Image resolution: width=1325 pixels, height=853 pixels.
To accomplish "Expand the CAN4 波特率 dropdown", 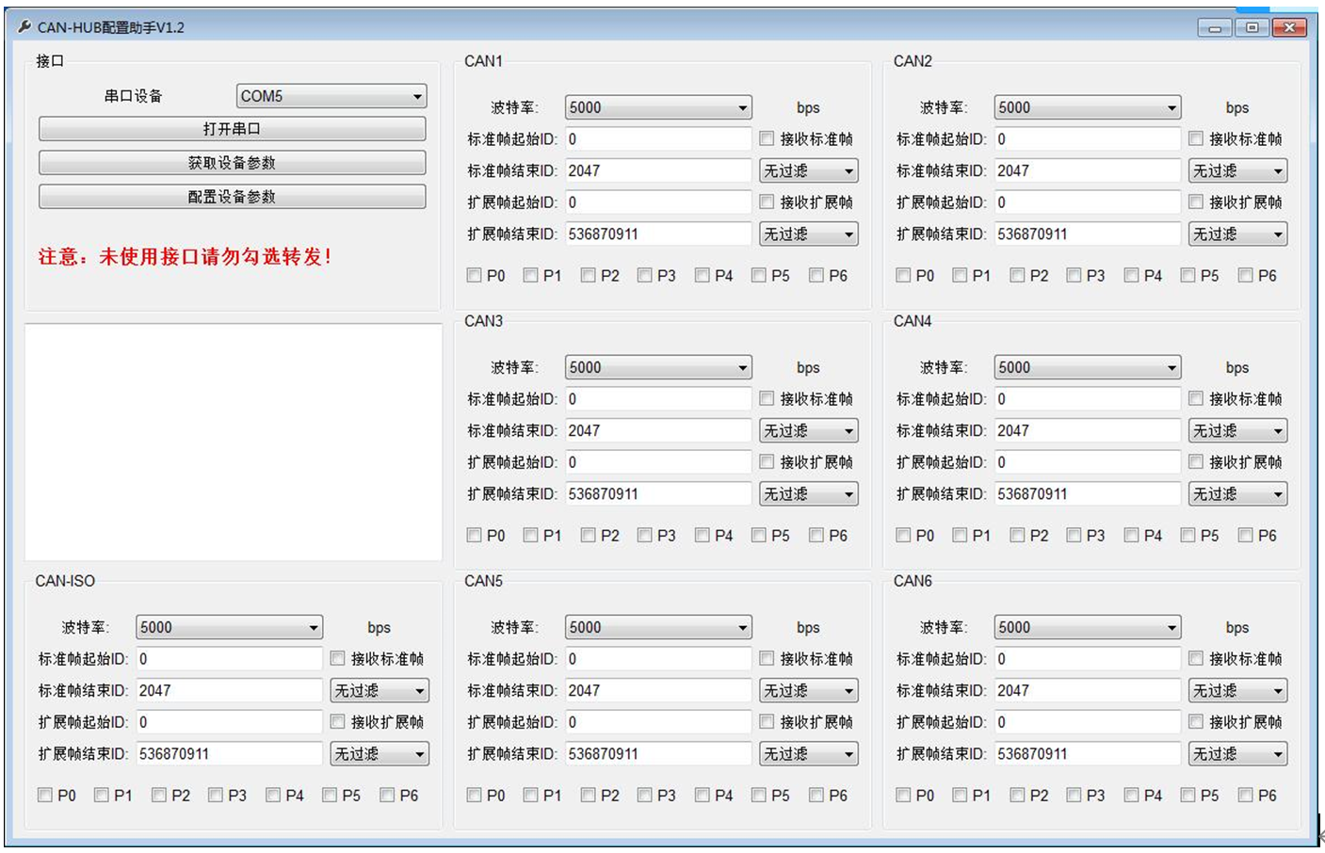I will (1088, 367).
